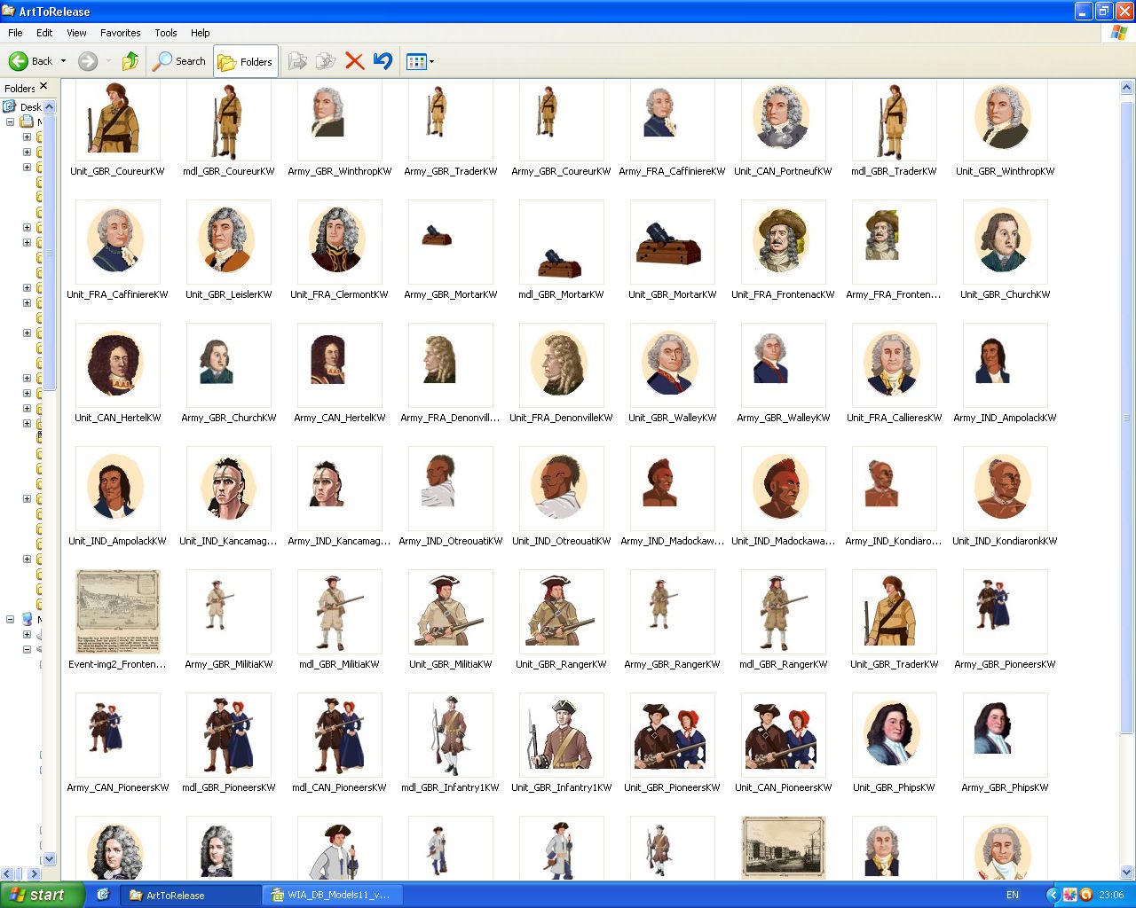Click the red Delete X icon
1136x908 pixels.
tap(354, 61)
